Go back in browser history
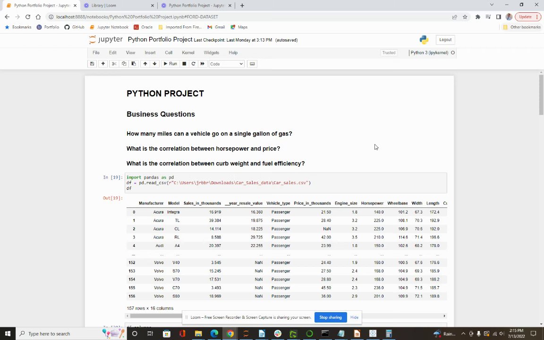This screenshot has height=340, width=544. (x=7, y=17)
